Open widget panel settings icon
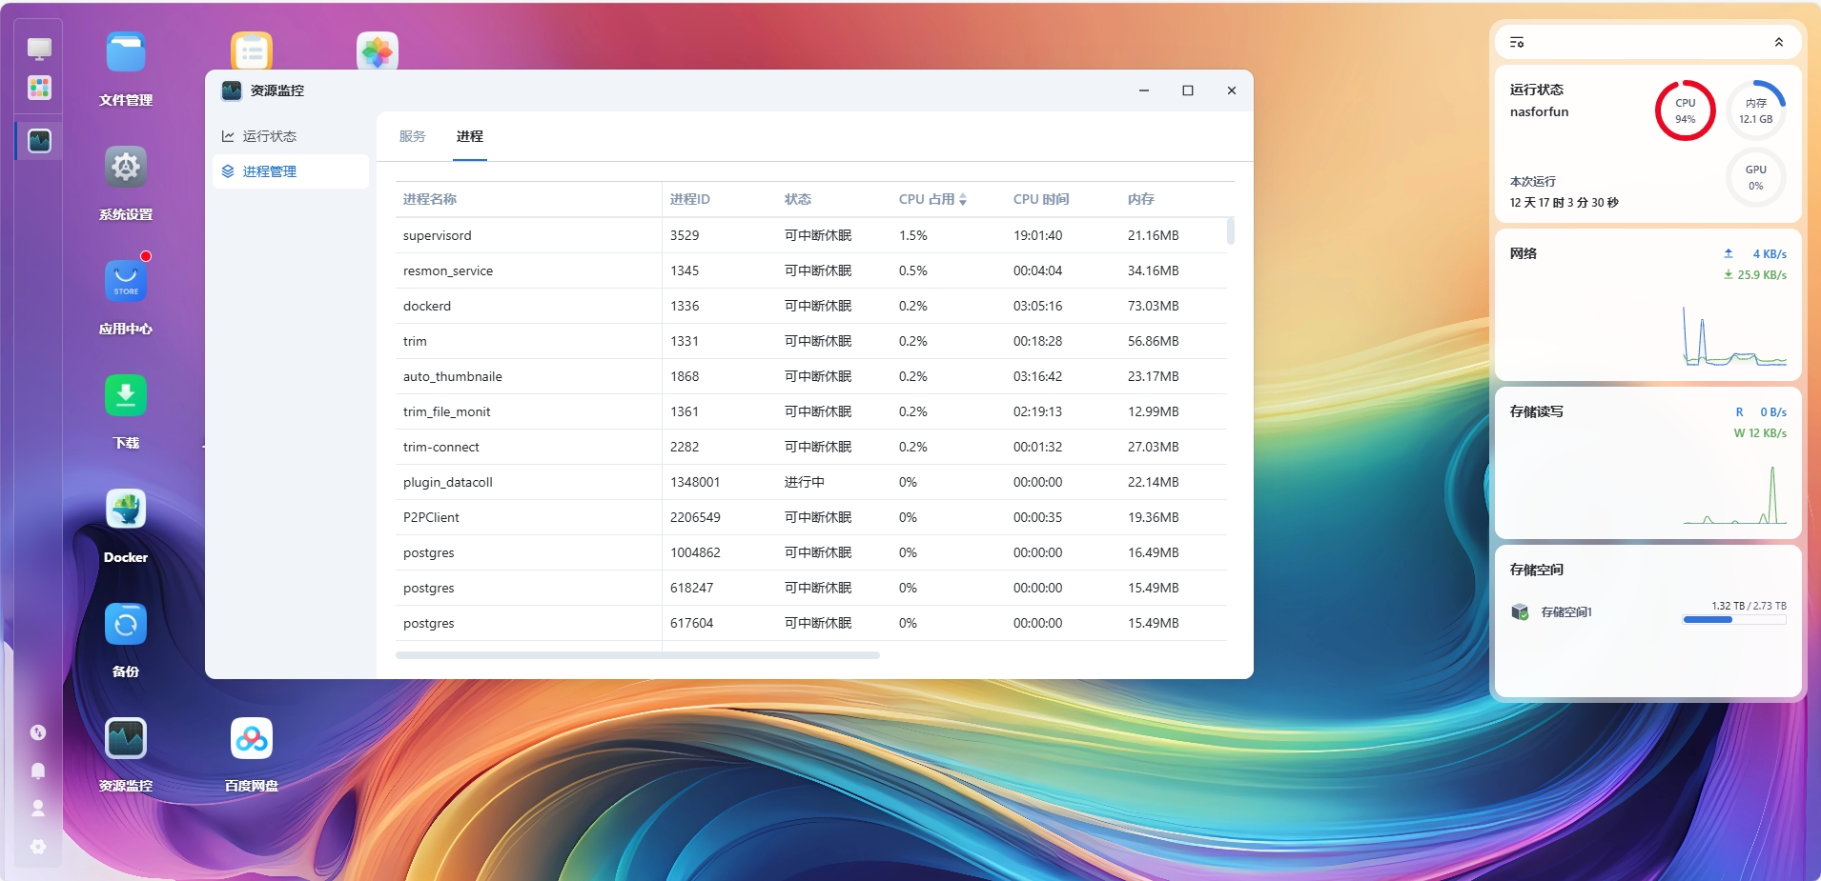 [x=1517, y=42]
